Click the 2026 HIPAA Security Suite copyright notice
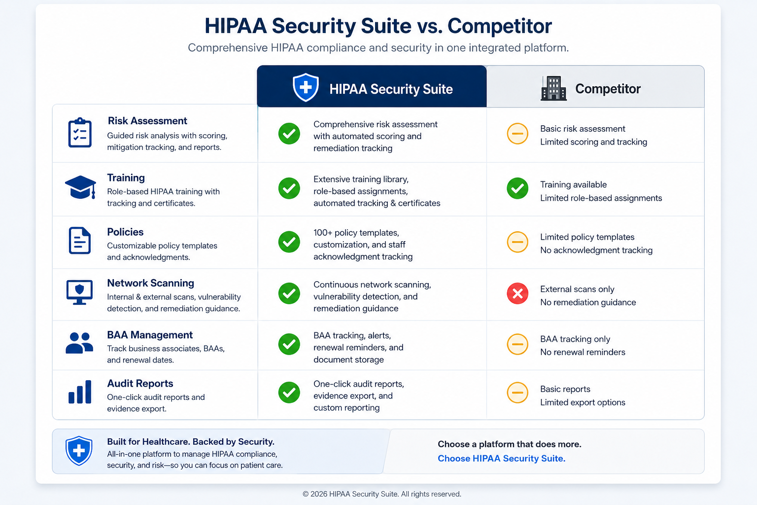The width and height of the screenshot is (757, 505). click(x=382, y=494)
